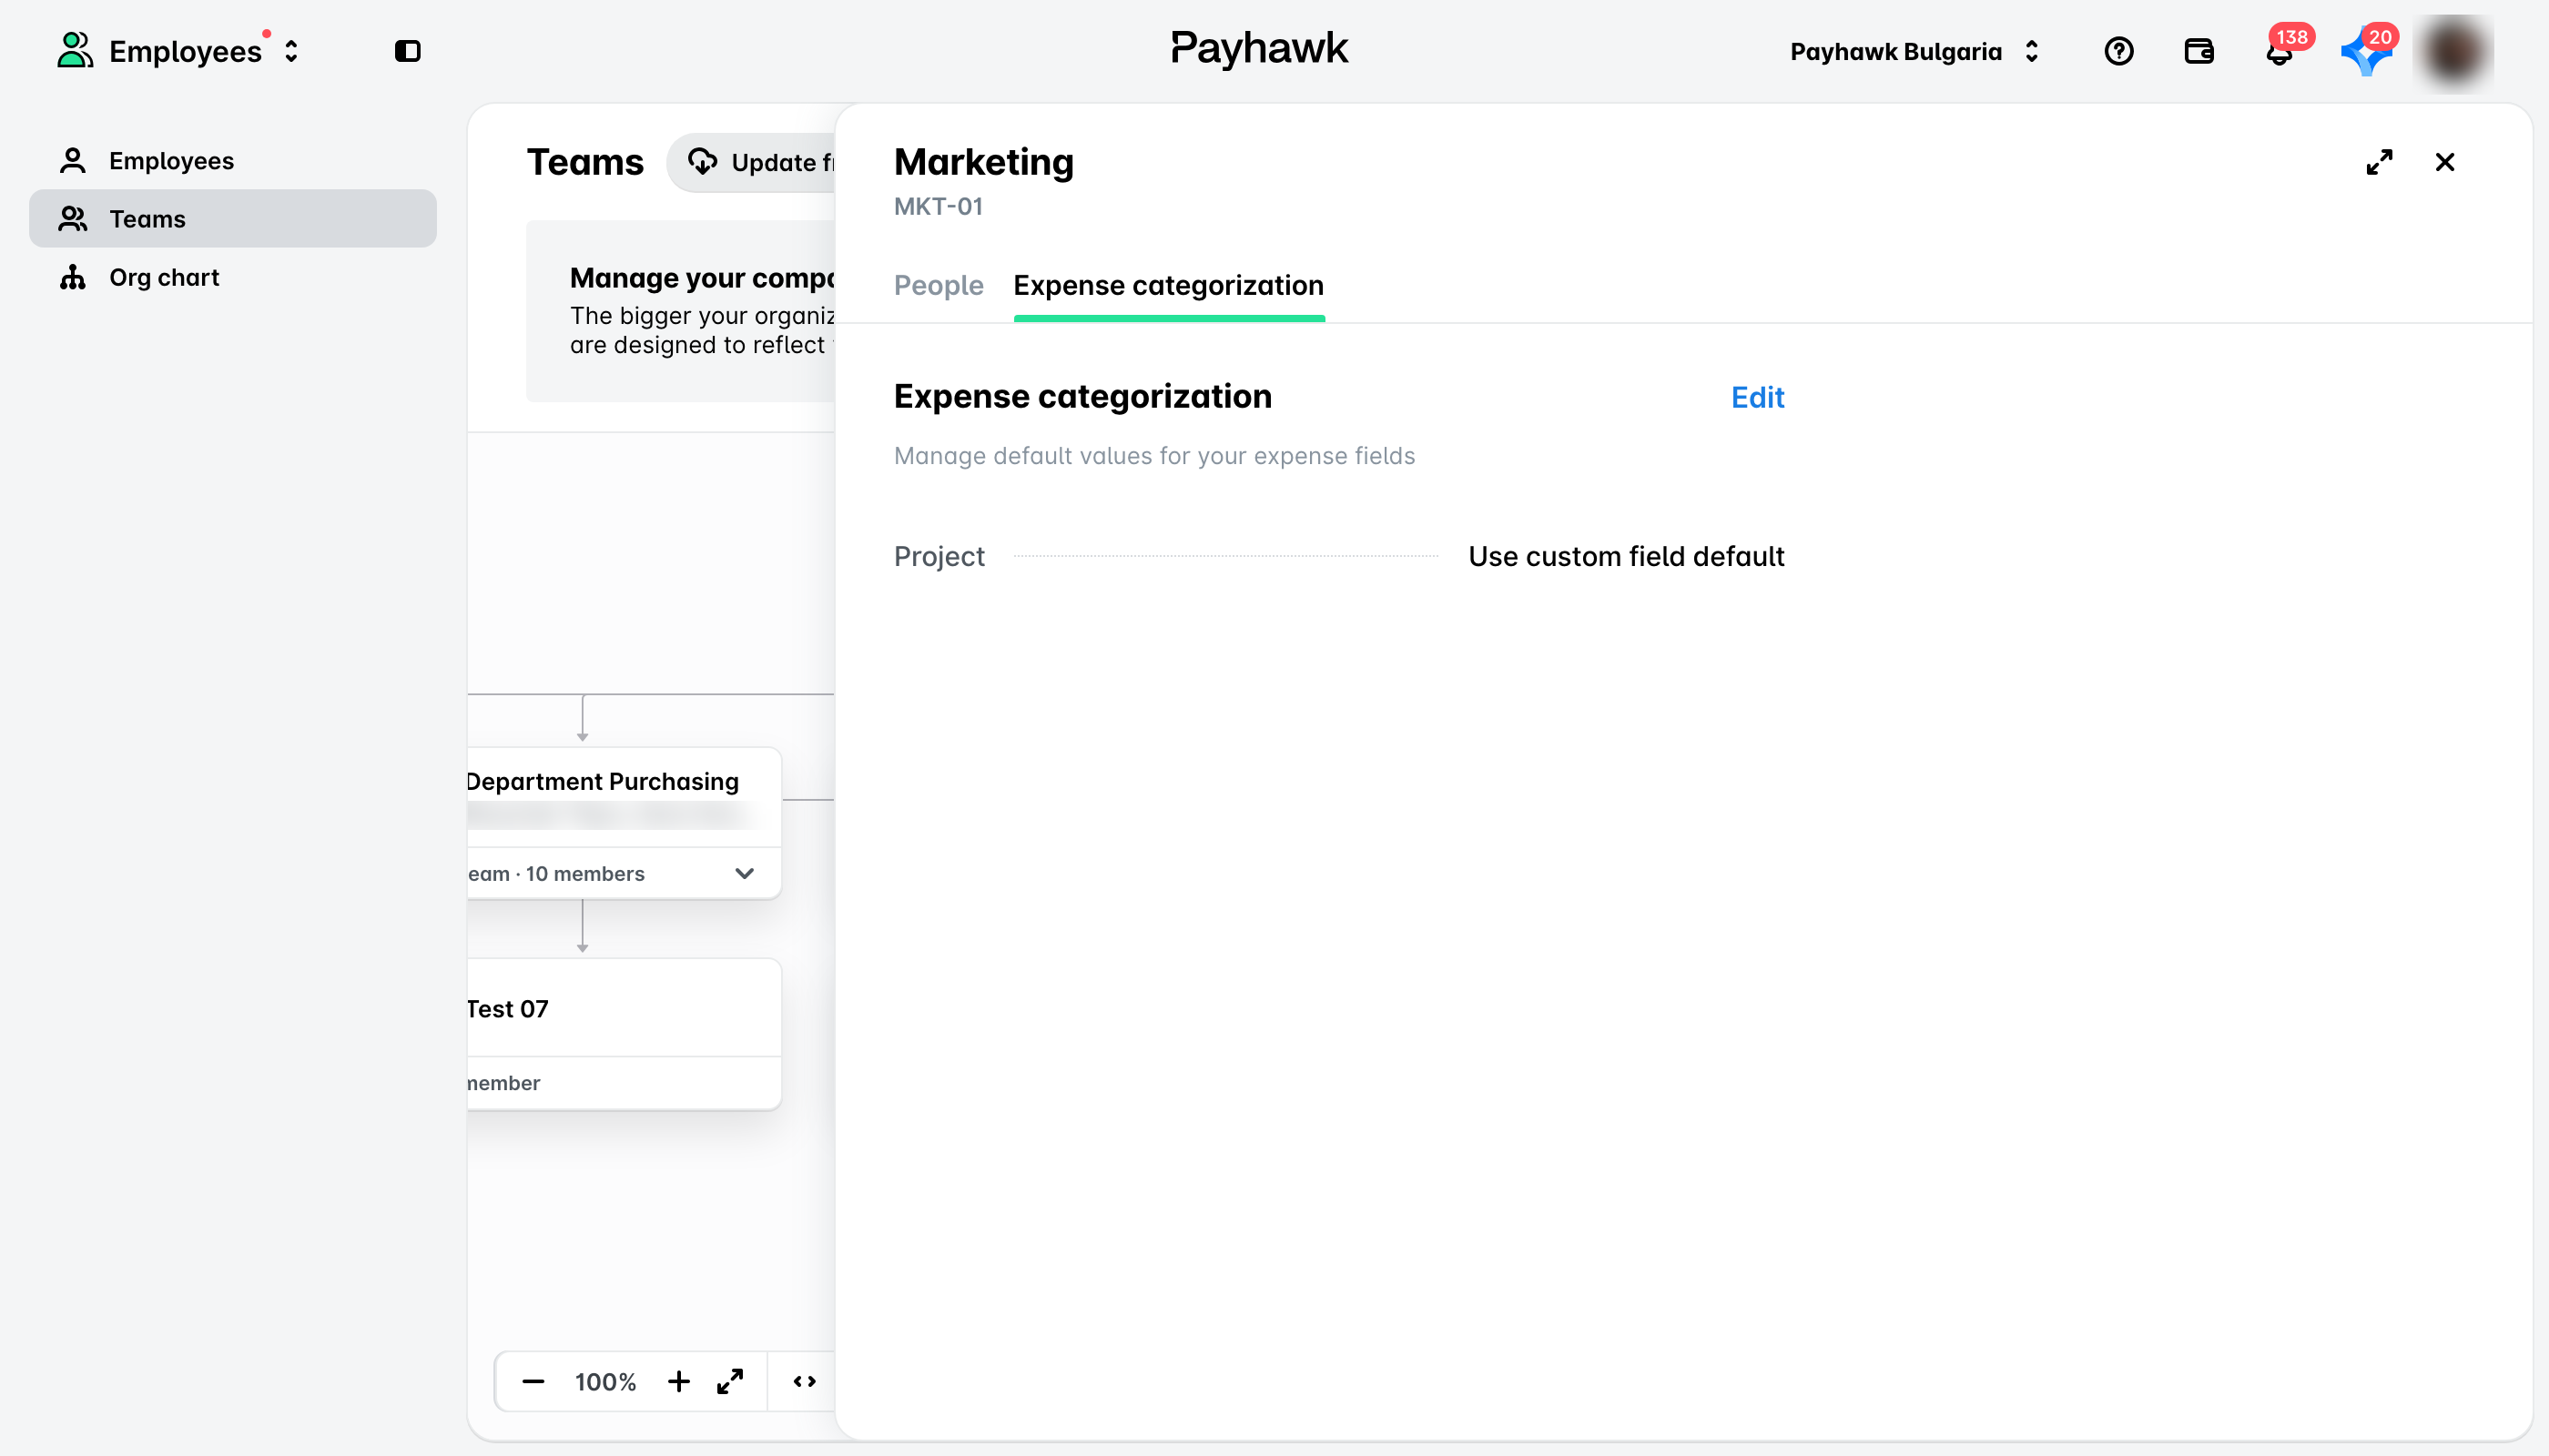Screen dimensions: 2549x1456
Task: Click the Update from cloud button
Action: (x=752, y=162)
